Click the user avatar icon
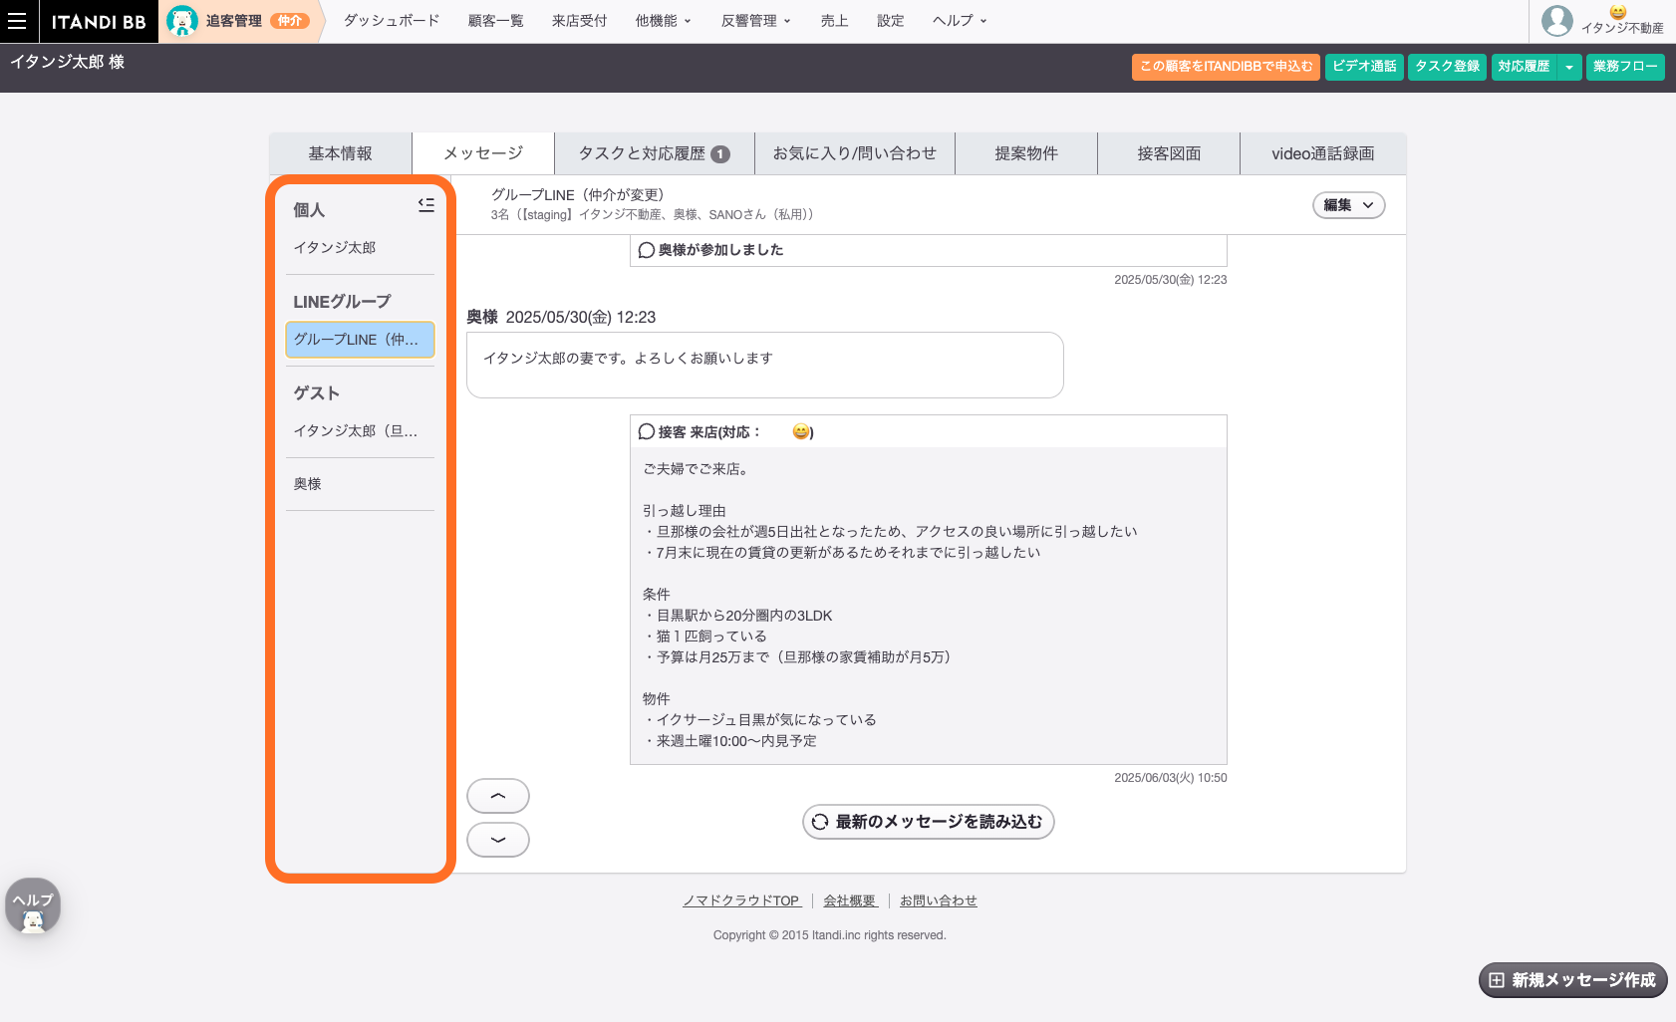 pos(1556,20)
